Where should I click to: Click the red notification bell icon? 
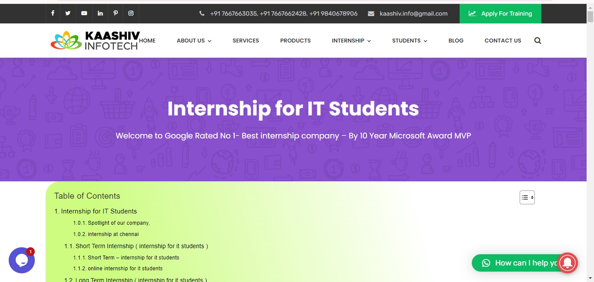567,262
